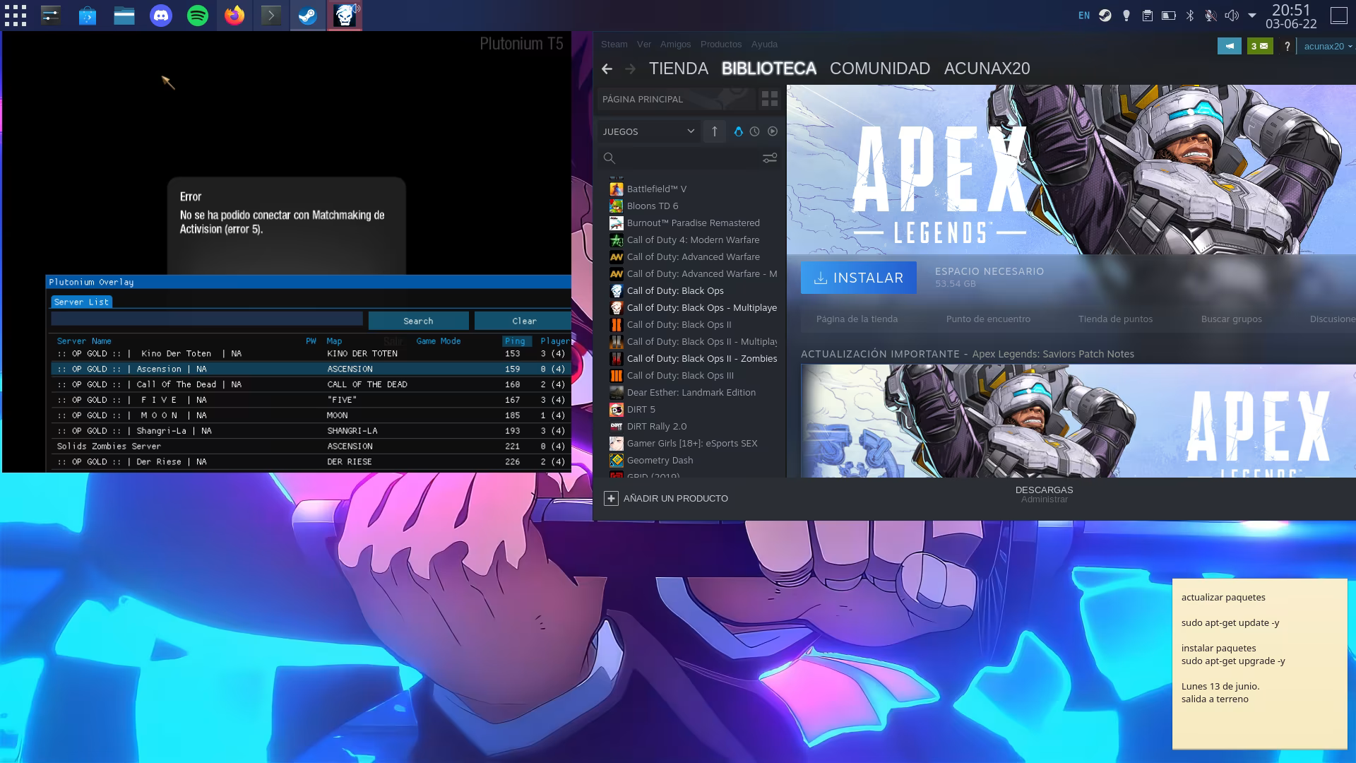
Task: Click AÑADIR UN PRODUCTO
Action: coord(666,498)
